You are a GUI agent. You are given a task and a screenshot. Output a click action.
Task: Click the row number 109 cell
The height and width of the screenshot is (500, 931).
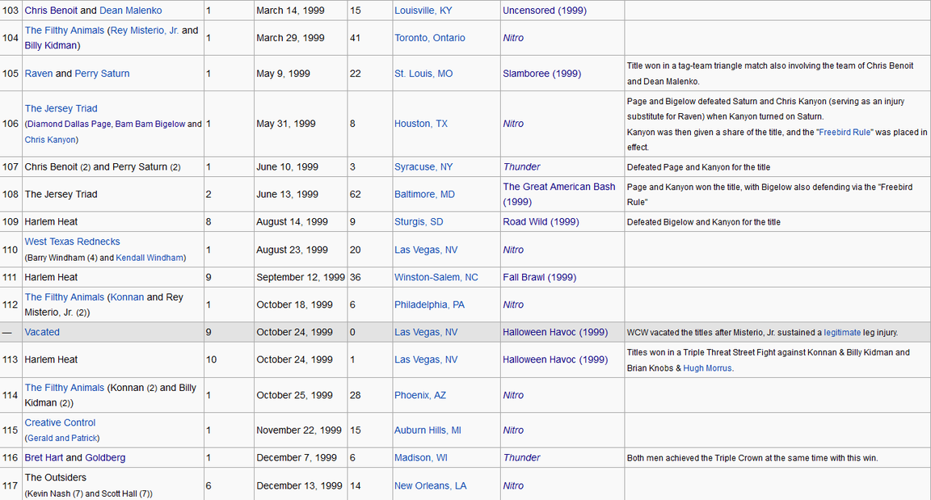(11, 222)
